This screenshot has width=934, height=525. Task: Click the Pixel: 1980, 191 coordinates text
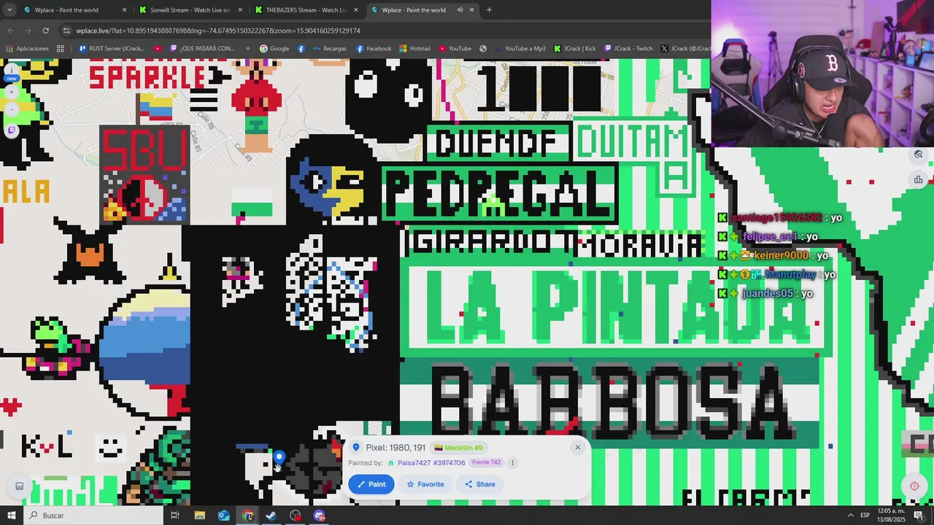click(x=395, y=448)
